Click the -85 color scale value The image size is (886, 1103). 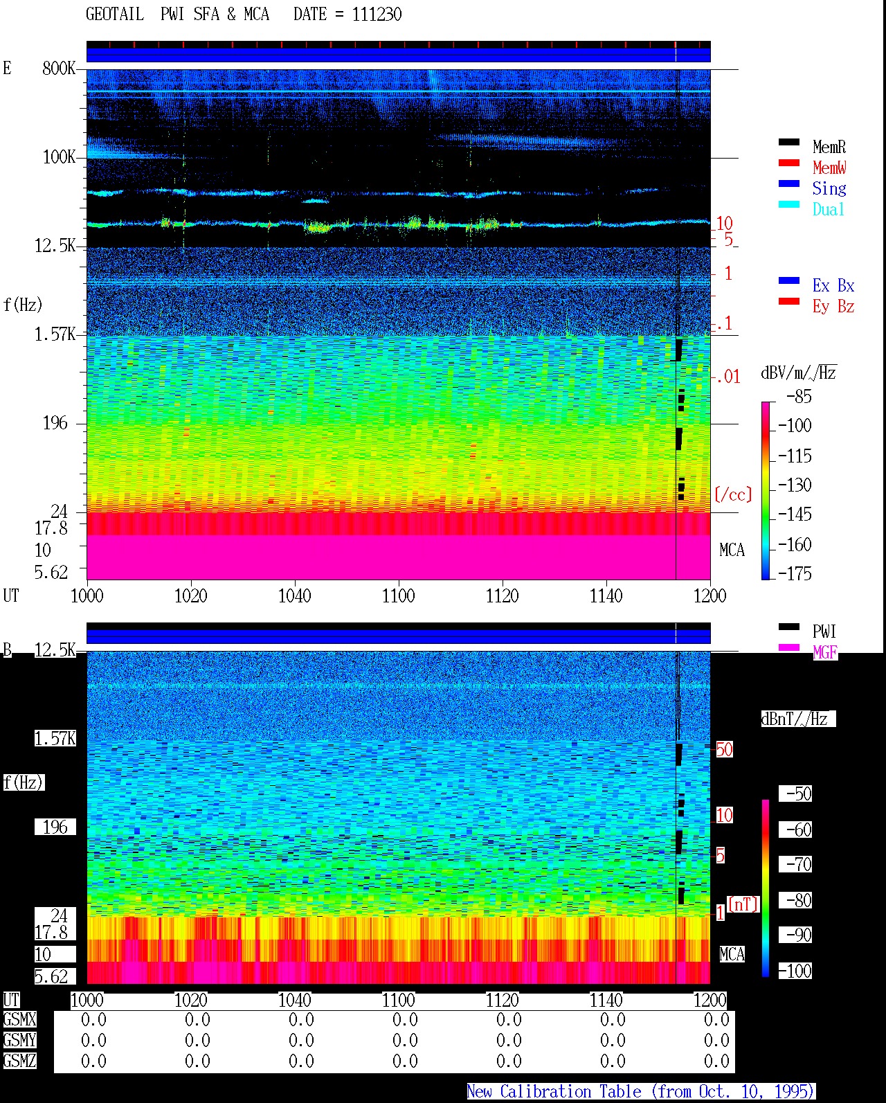point(799,397)
